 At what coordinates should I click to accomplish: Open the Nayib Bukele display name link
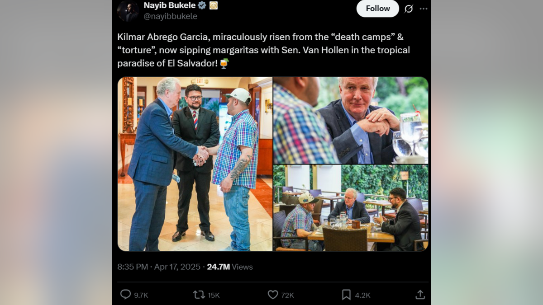(170, 5)
